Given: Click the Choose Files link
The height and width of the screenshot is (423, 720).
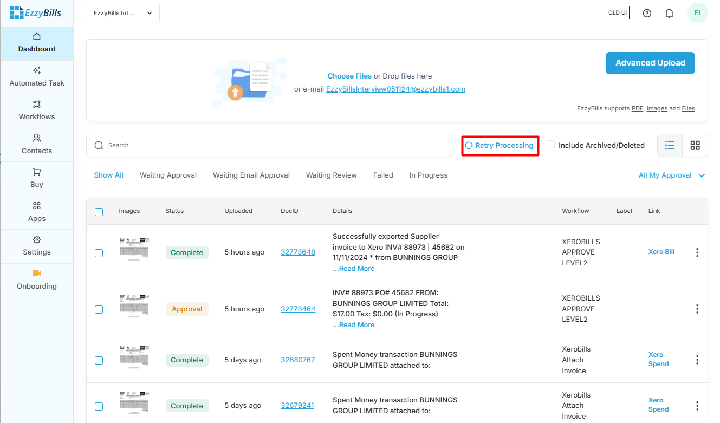Looking at the screenshot, I should 349,76.
